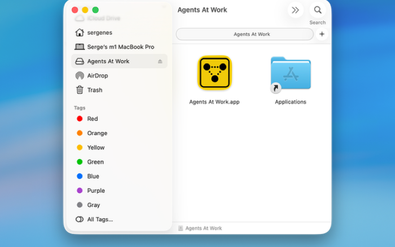Click the Tags section header
The width and height of the screenshot is (395, 247).
[x=80, y=108]
